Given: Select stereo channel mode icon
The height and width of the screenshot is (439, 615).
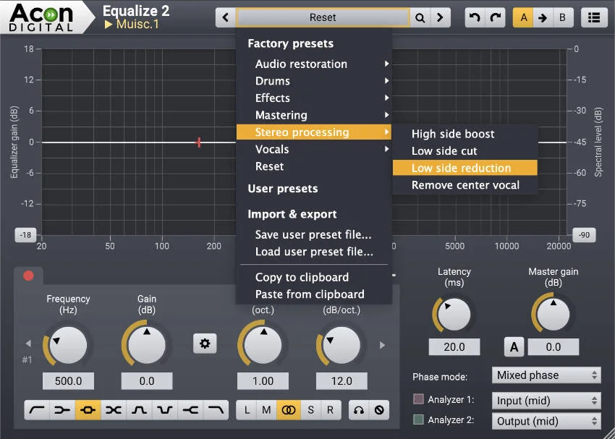Looking at the screenshot, I should click(289, 410).
